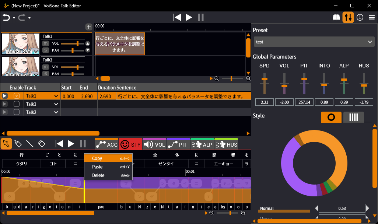Enable the empty Talk2 row checkbox

point(17,112)
